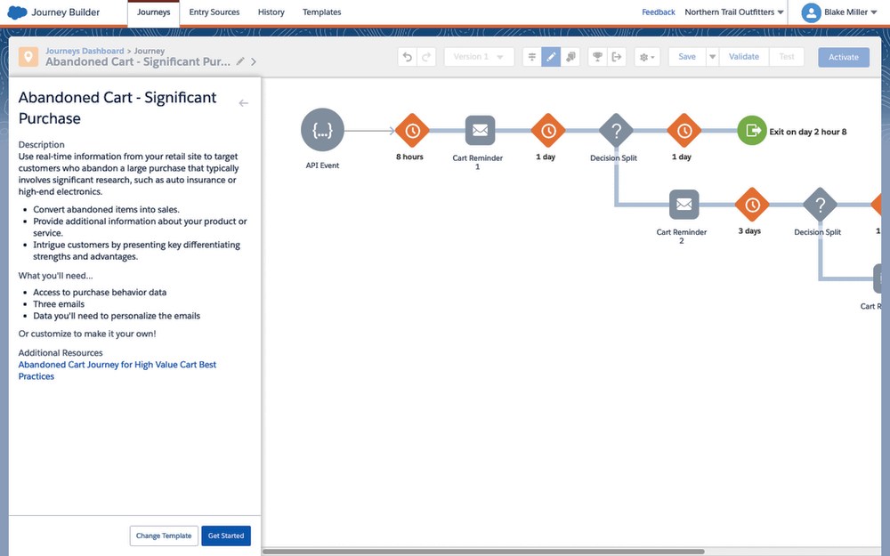Screen dimensions: 890x556
Task: Click the green exit node icon
Action: (x=751, y=131)
